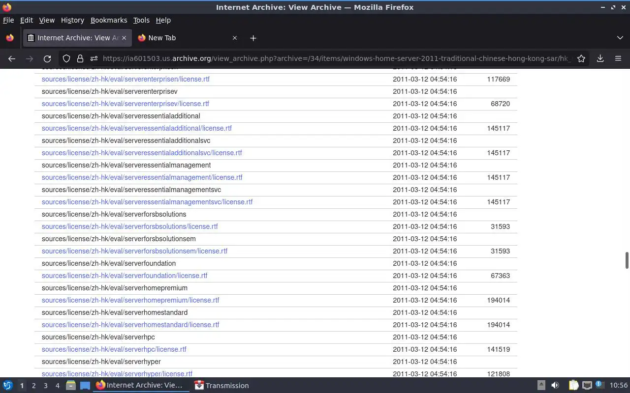Click the taskbar clock showing 10:56

coord(619,386)
